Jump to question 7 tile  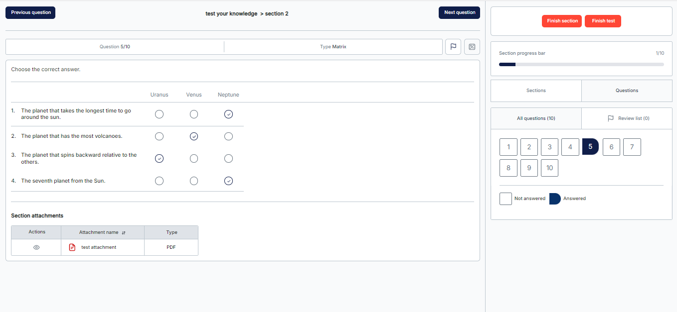632,147
